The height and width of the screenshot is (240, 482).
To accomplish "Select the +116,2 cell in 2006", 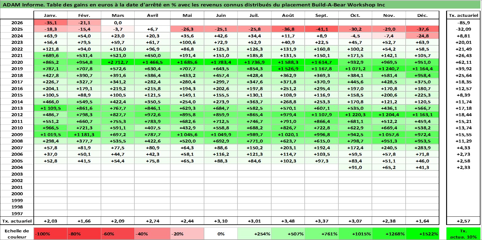I will 221,154.
